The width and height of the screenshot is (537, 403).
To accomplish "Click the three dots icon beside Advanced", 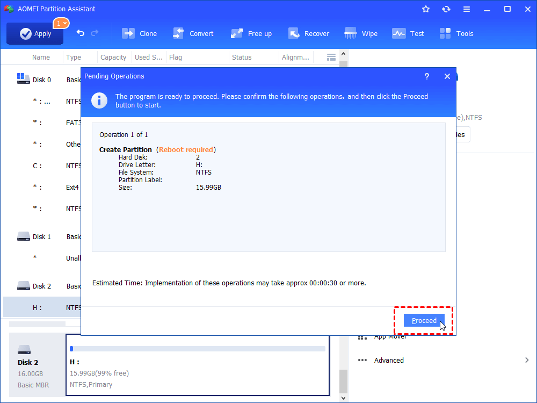I will click(x=362, y=360).
